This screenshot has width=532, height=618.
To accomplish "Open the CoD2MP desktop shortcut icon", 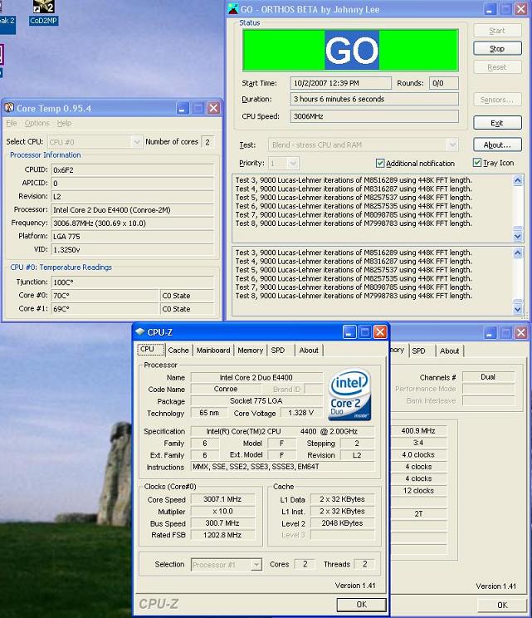I will click(43, 12).
